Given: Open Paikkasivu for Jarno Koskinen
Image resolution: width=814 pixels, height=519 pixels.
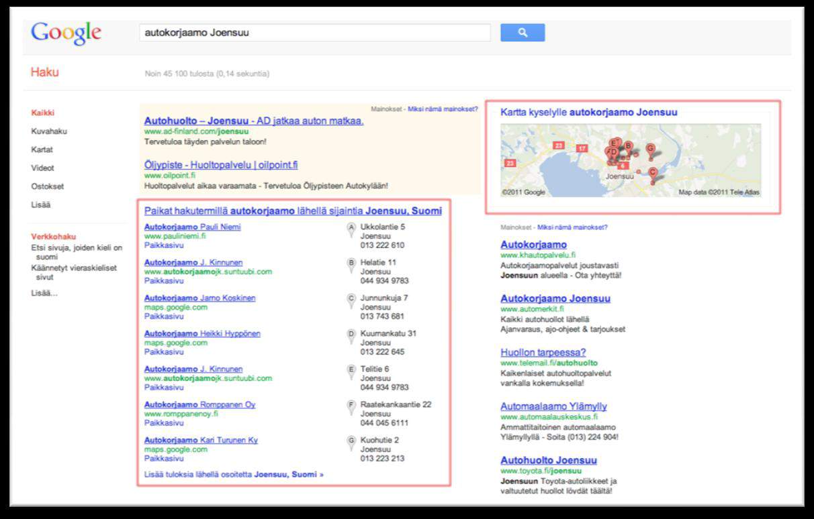Looking at the screenshot, I should tap(163, 316).
